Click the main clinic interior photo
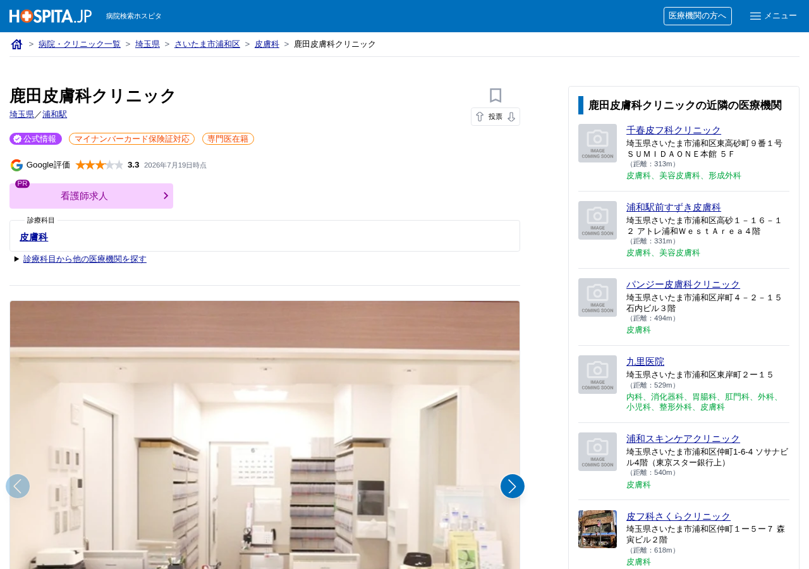 265,435
